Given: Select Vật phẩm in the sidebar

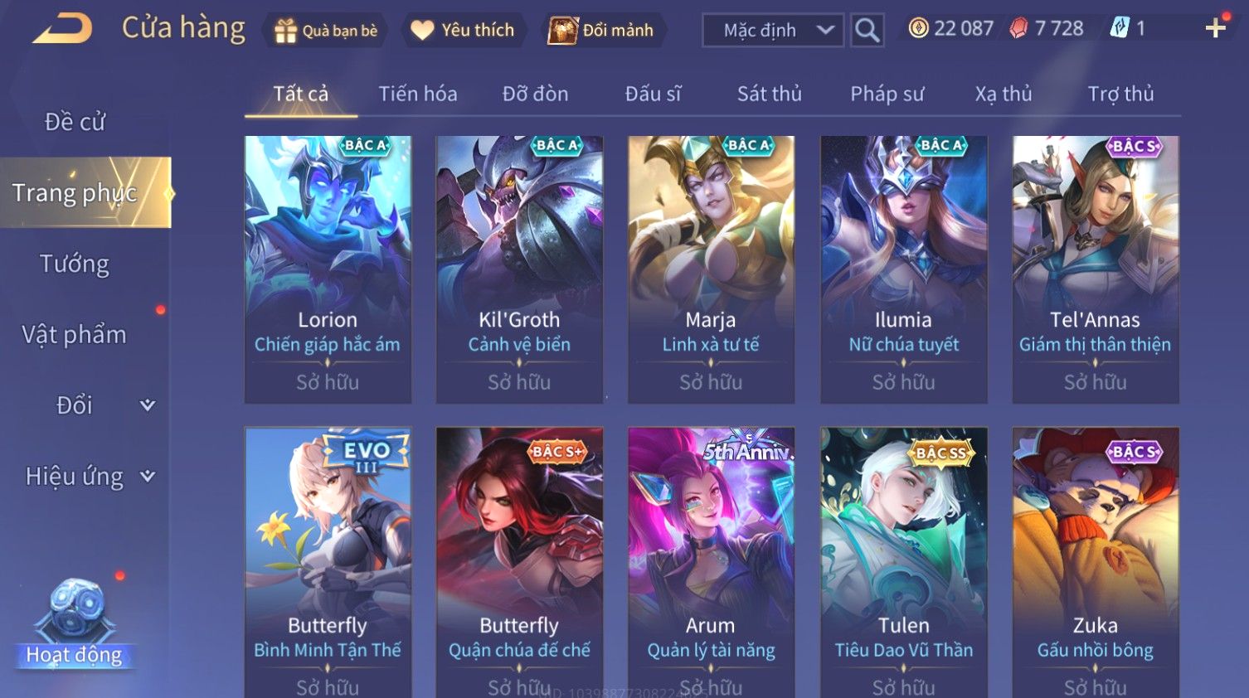Looking at the screenshot, I should pyautogui.click(x=75, y=334).
